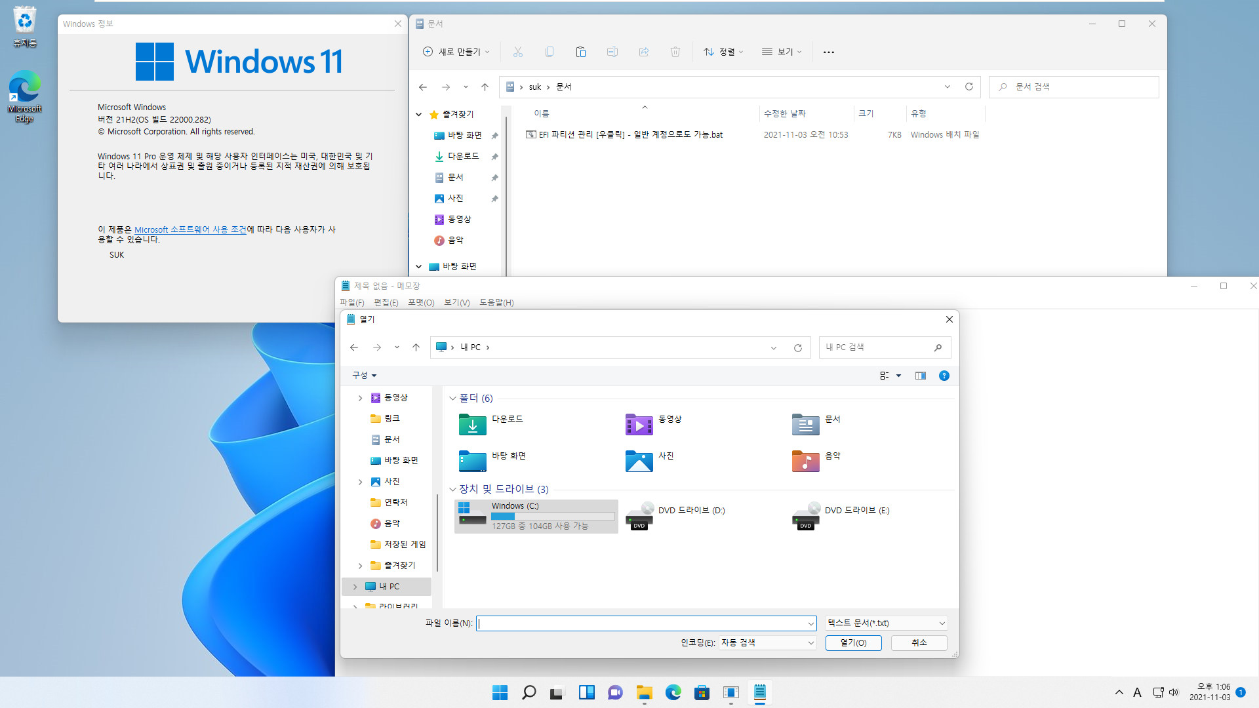Image resolution: width=1259 pixels, height=708 pixels.
Task: Open the view options dropdown arrow in dialog
Action: pyautogui.click(x=898, y=376)
